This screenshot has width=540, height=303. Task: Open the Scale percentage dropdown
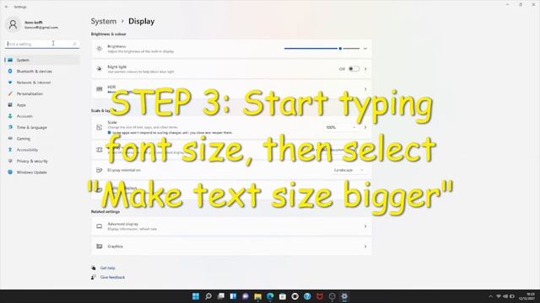[x=341, y=127]
